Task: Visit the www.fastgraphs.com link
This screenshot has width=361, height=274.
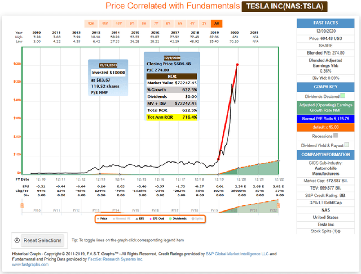Action: click(x=30, y=264)
